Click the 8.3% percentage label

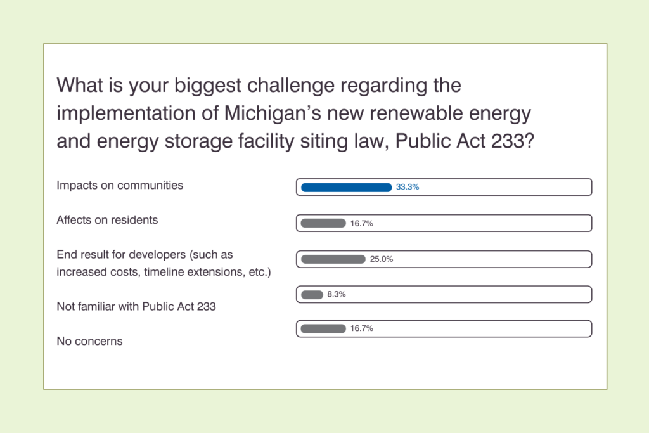click(336, 294)
